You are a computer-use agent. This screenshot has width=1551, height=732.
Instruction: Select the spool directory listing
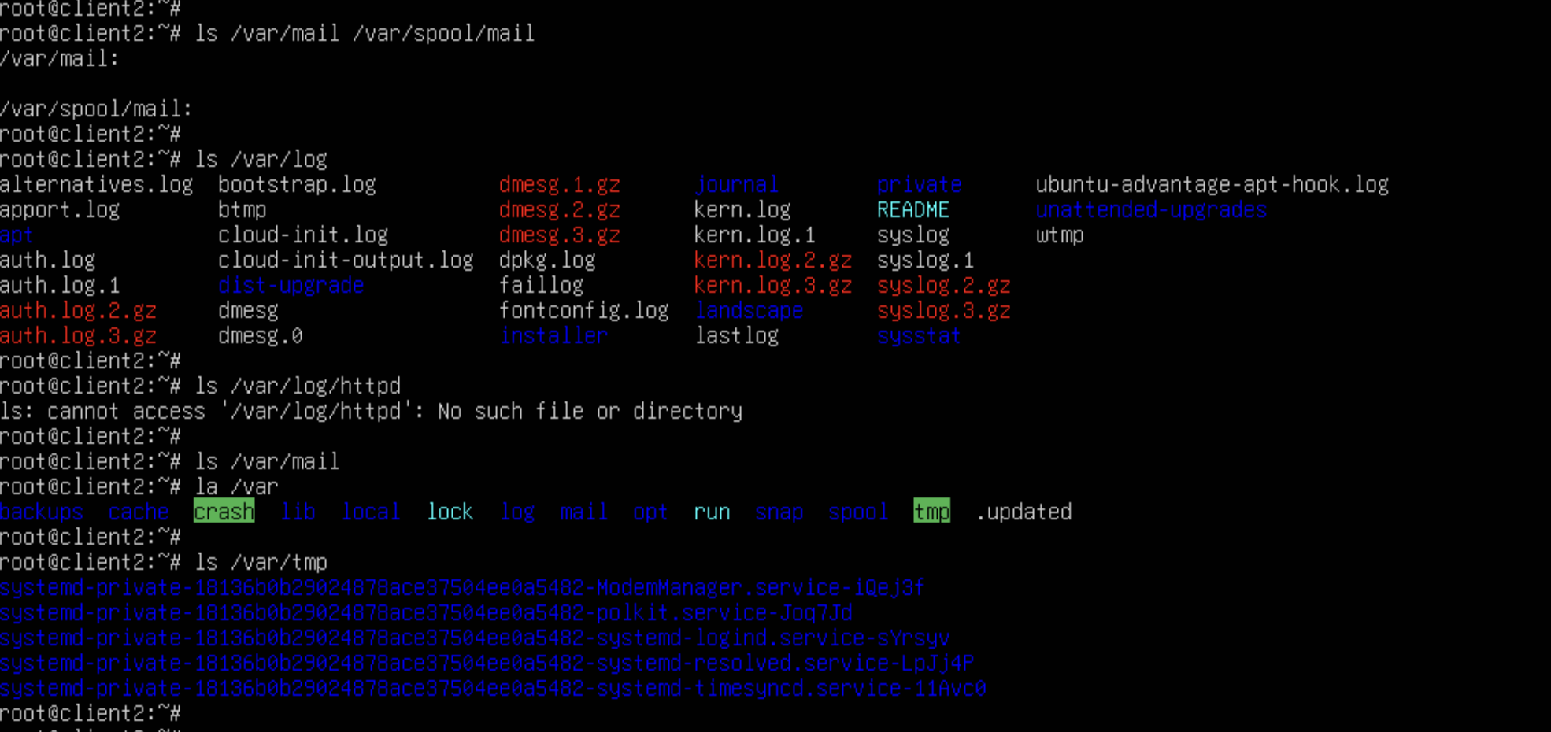[858, 512]
